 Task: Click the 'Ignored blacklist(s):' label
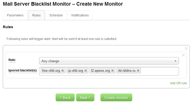23,70
